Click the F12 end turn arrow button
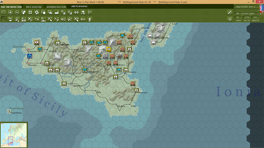Screen dimensions: 264x148 pos(230,19)
